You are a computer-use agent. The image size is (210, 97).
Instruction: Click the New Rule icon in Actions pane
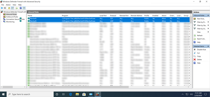click(195, 19)
